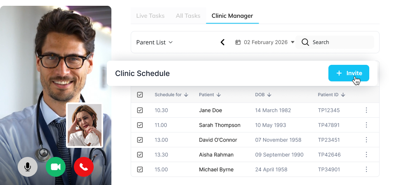Toggle the select-all checkbox in table header
Image resolution: width=394 pixels, height=185 pixels.
click(140, 95)
